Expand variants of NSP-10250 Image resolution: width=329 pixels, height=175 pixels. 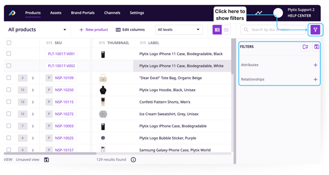[x=33, y=90]
